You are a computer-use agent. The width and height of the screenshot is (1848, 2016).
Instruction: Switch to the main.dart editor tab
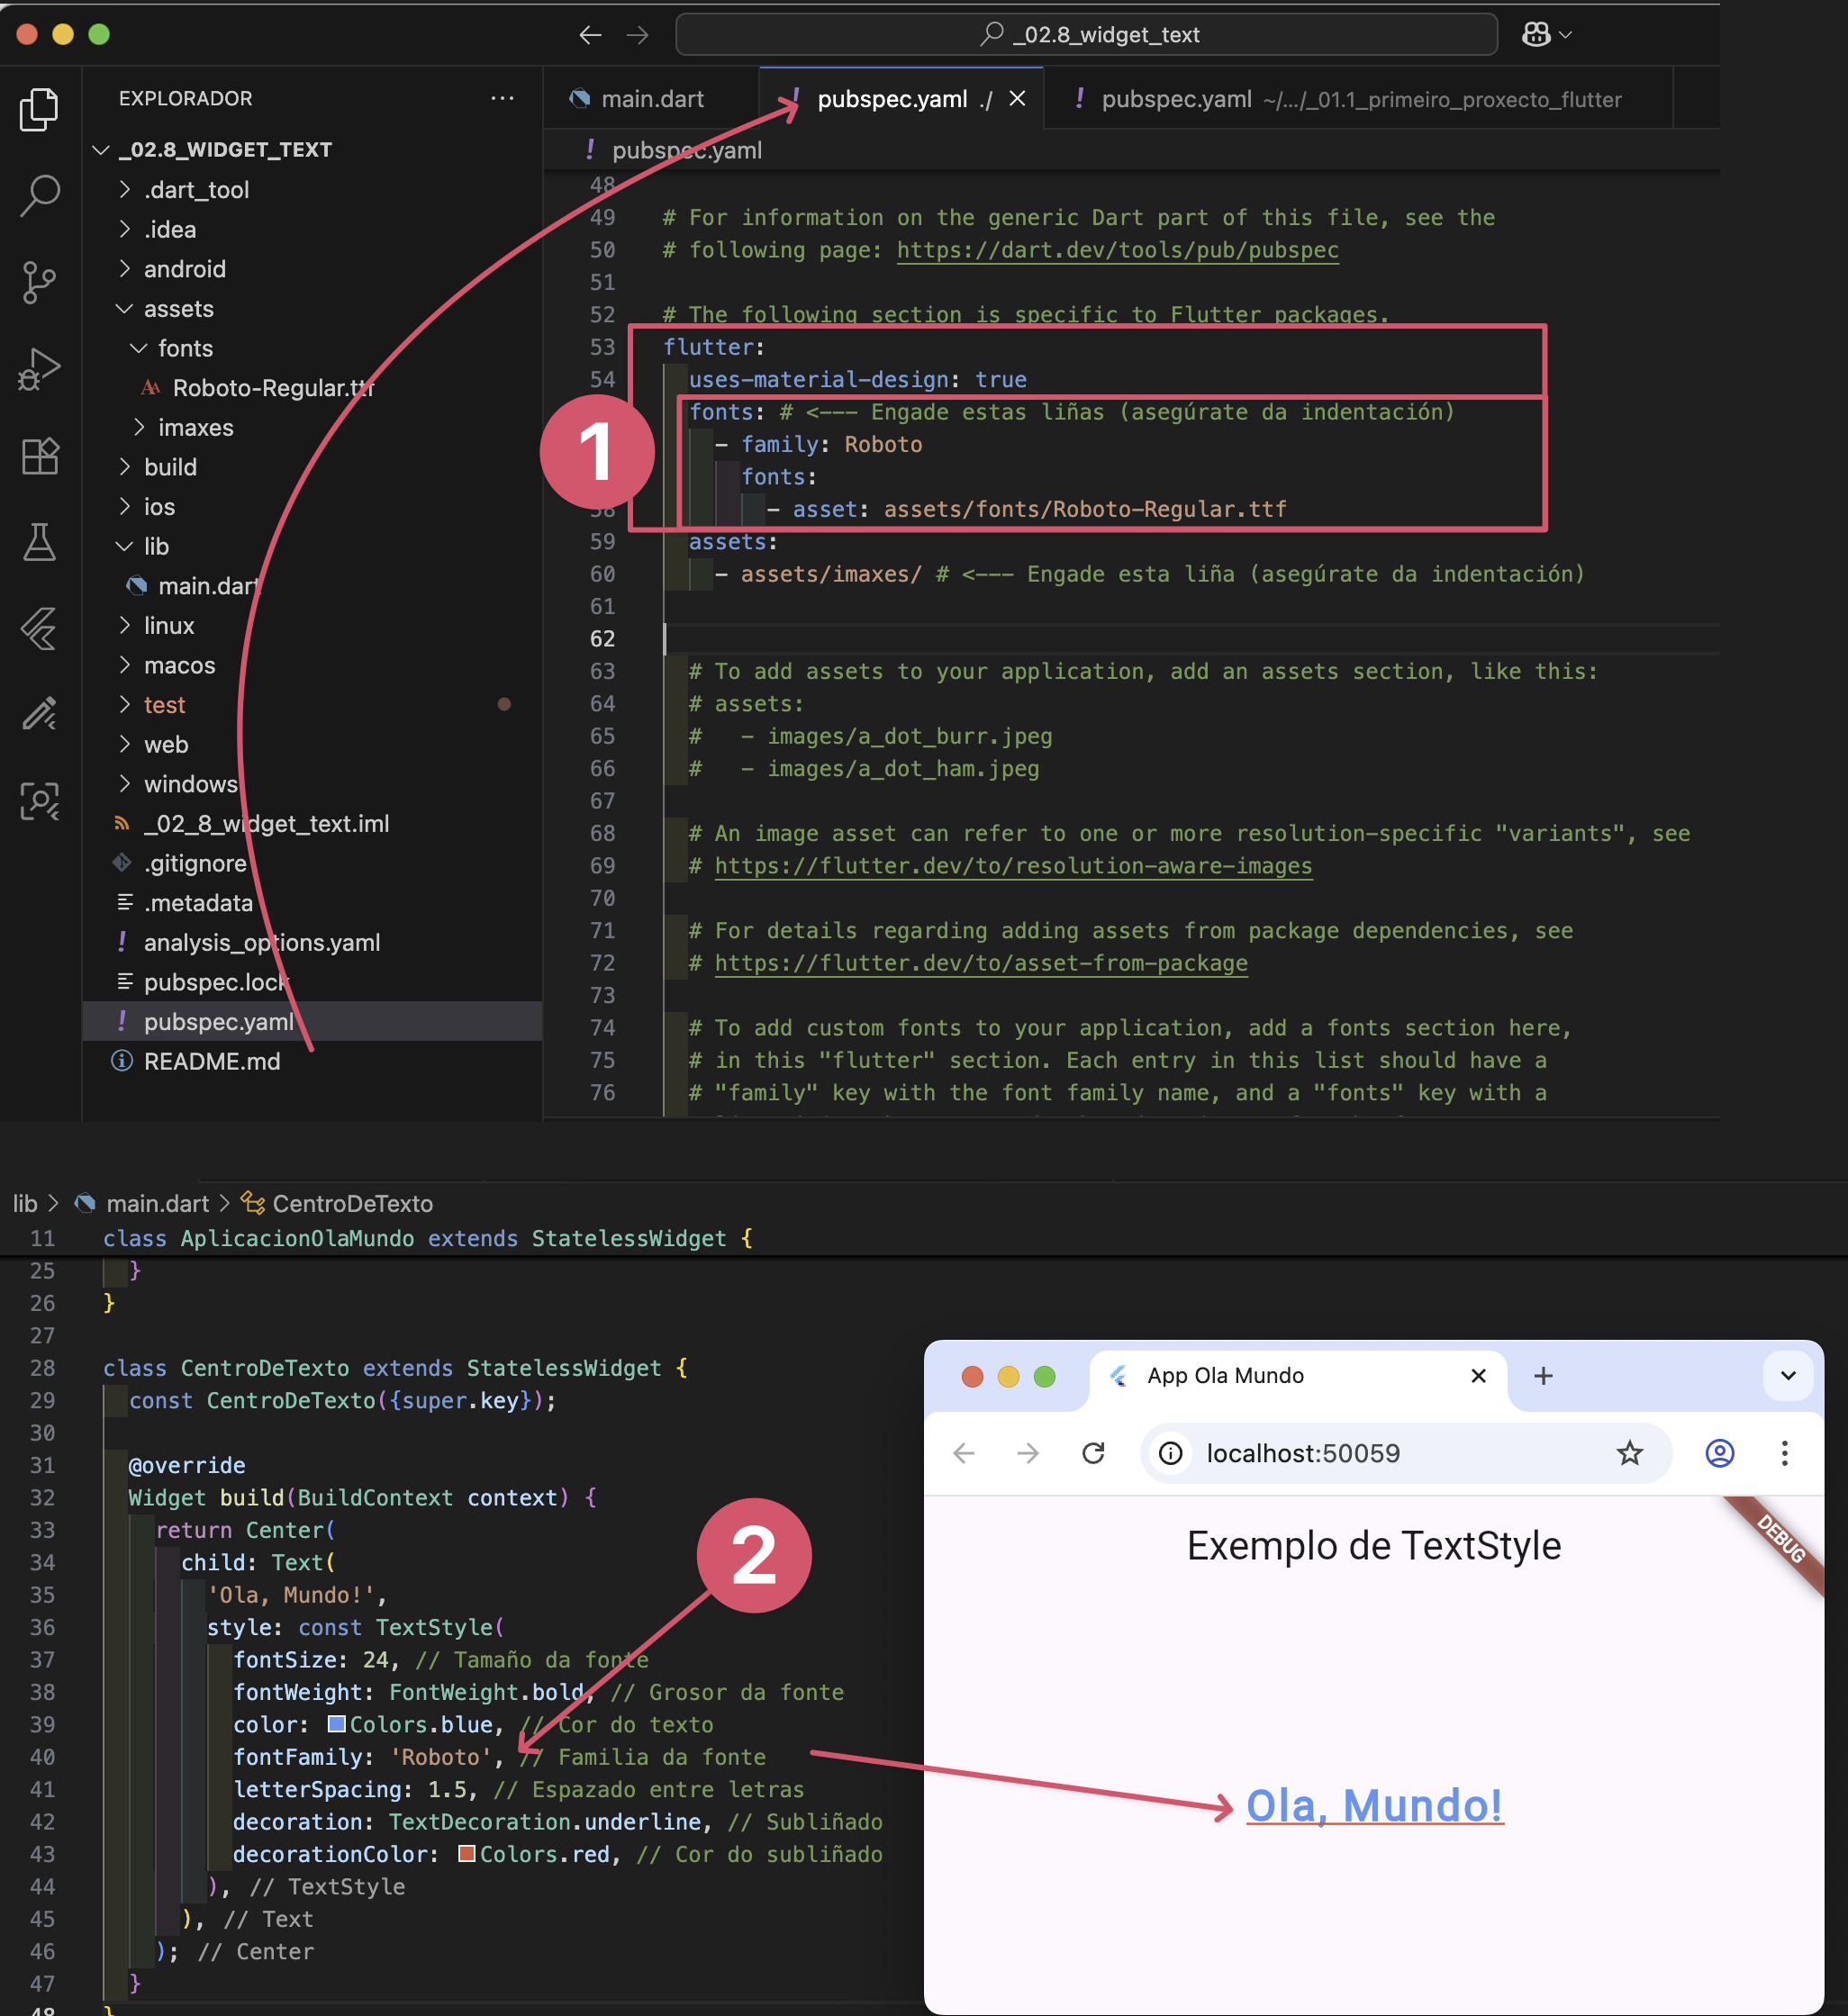click(x=652, y=99)
